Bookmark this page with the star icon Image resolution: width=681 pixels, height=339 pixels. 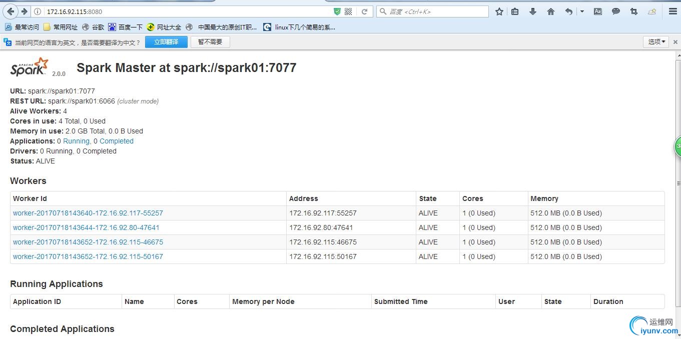(499, 11)
